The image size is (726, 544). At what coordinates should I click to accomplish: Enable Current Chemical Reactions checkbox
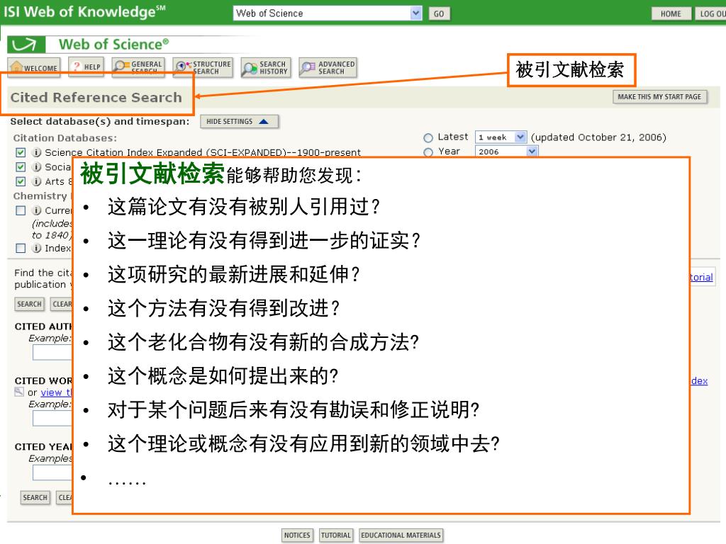(21, 210)
